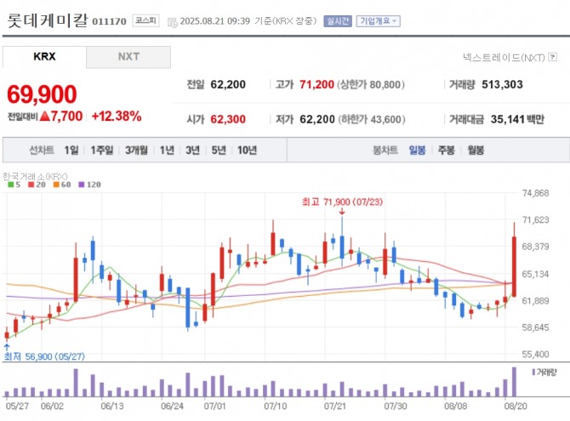The height and width of the screenshot is (421, 570).
Task: Click the 최저 56,900 (05/27) marker
Action: [44, 356]
